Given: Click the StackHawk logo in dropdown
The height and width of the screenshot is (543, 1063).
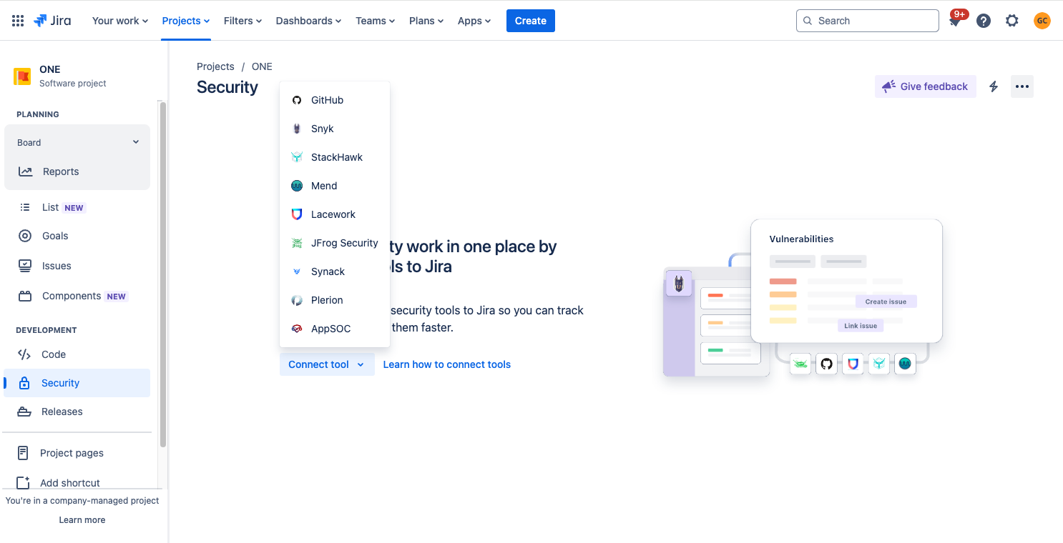Looking at the screenshot, I should tap(297, 157).
